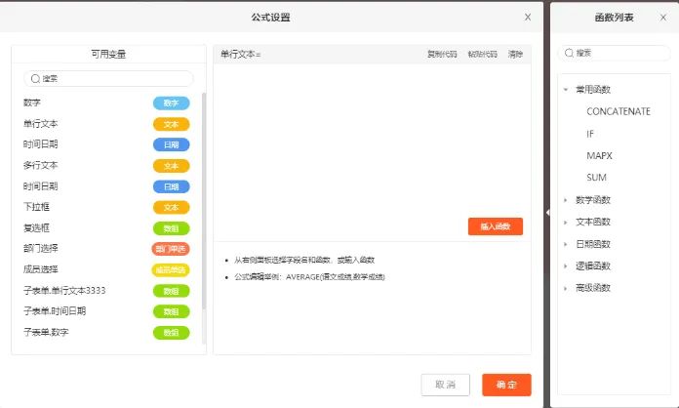Screen dimensions: 679x408
Task: Click 清除 to clear the formula
Action: tap(515, 54)
